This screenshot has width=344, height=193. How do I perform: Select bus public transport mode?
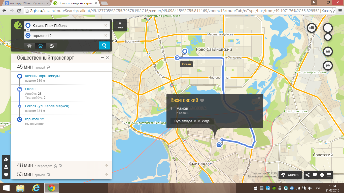41,46
